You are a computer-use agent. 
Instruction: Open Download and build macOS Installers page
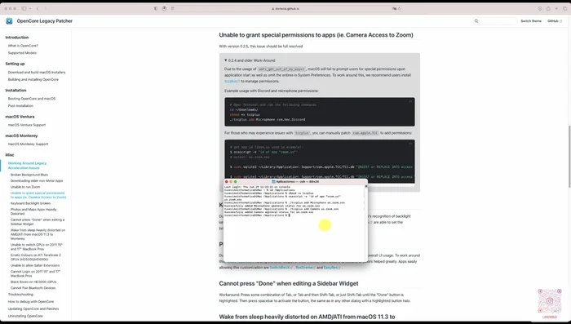coord(37,73)
